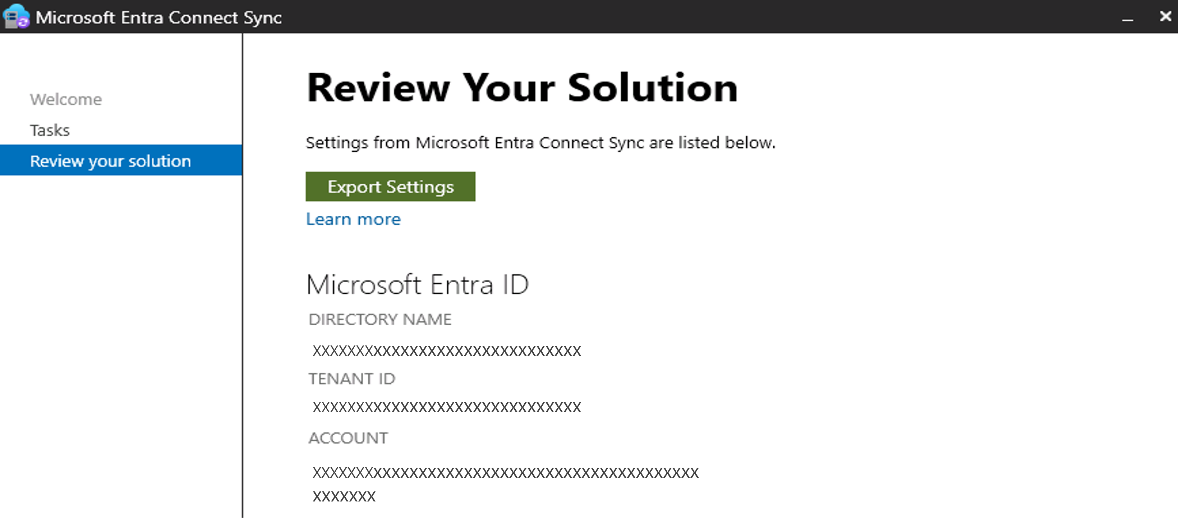Close the Microsoft Entra Connect Sync window
This screenshot has width=1178, height=518.
pos(1165,17)
